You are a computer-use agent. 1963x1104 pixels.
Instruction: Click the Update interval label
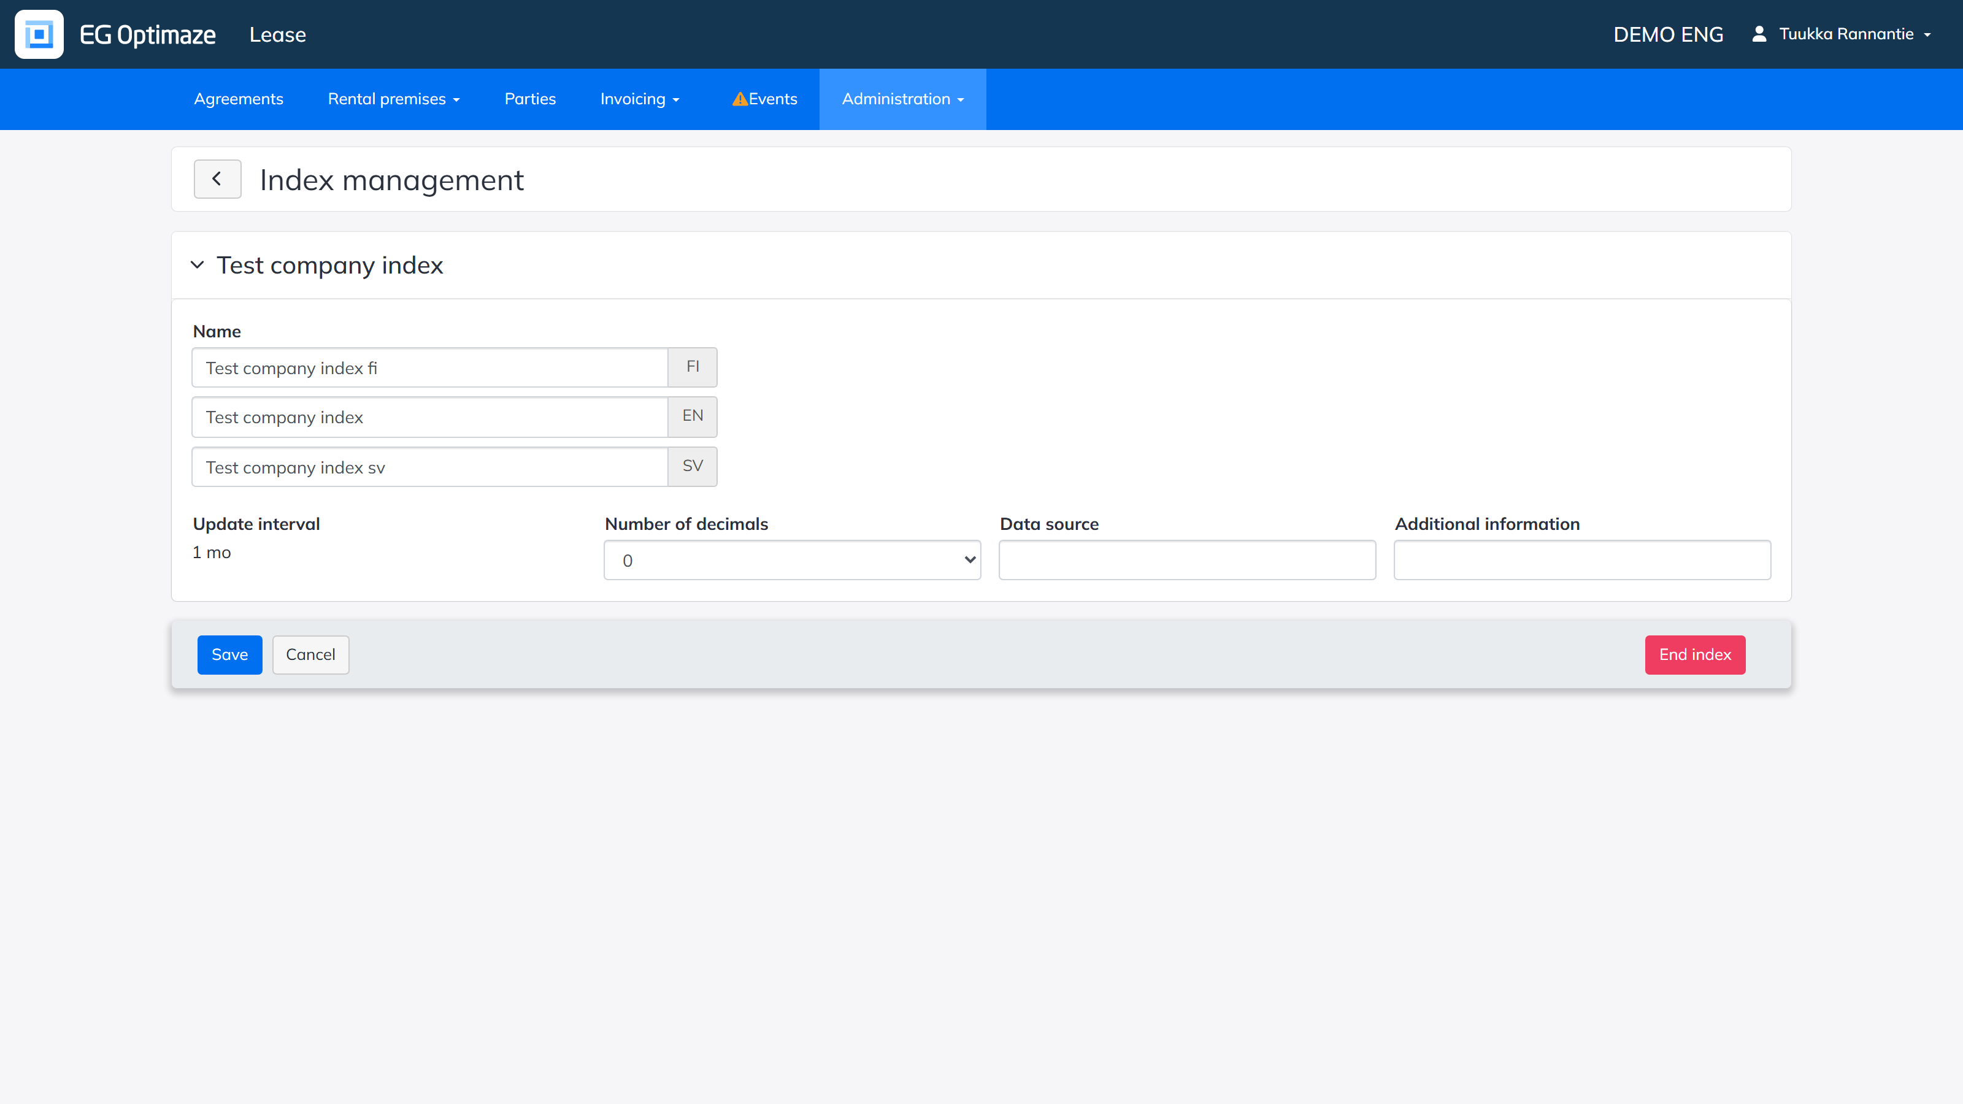(x=256, y=524)
